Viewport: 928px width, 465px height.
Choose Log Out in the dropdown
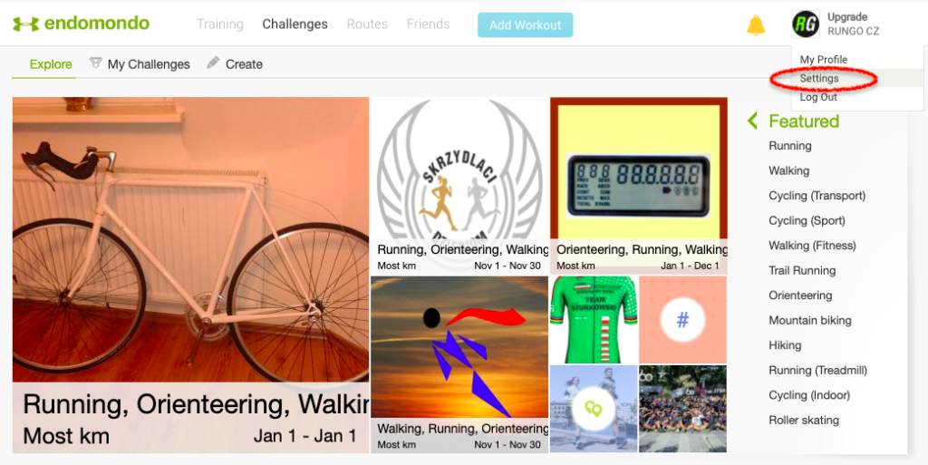(818, 97)
